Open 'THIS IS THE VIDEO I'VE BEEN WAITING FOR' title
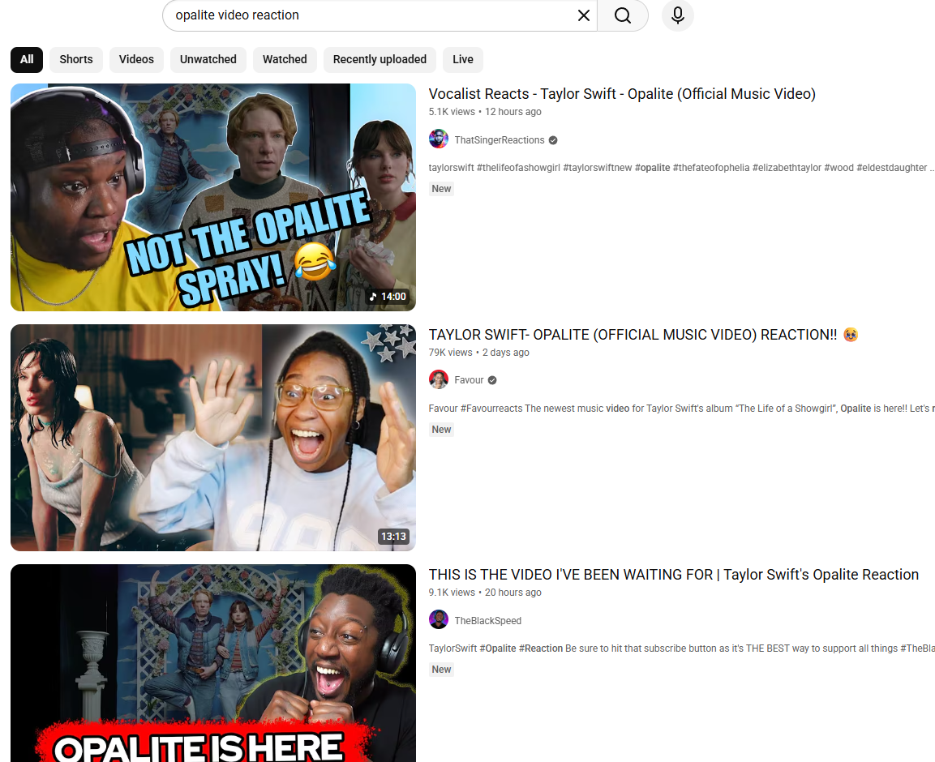The height and width of the screenshot is (762, 935). click(x=674, y=575)
